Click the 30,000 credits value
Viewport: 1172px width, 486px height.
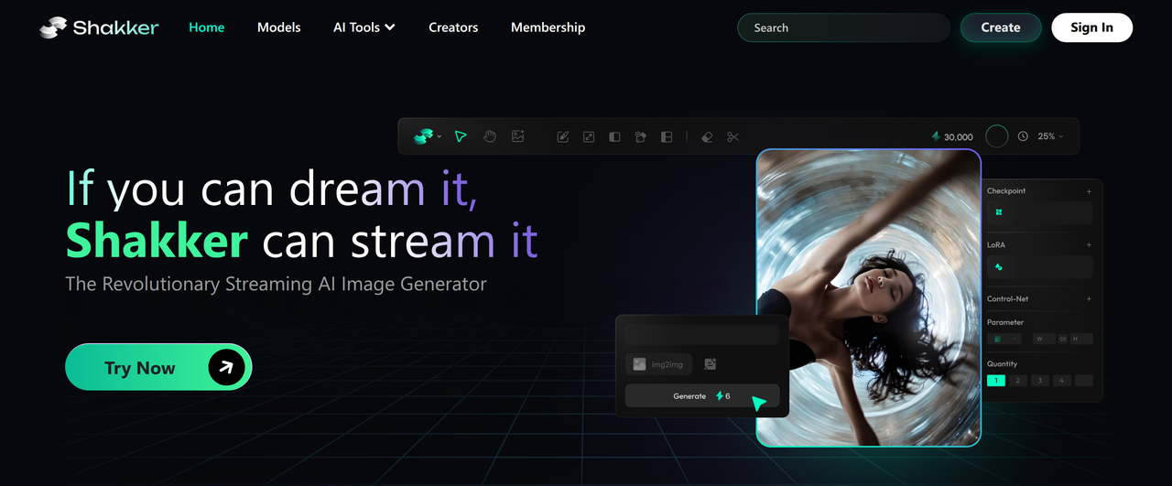[x=959, y=137]
